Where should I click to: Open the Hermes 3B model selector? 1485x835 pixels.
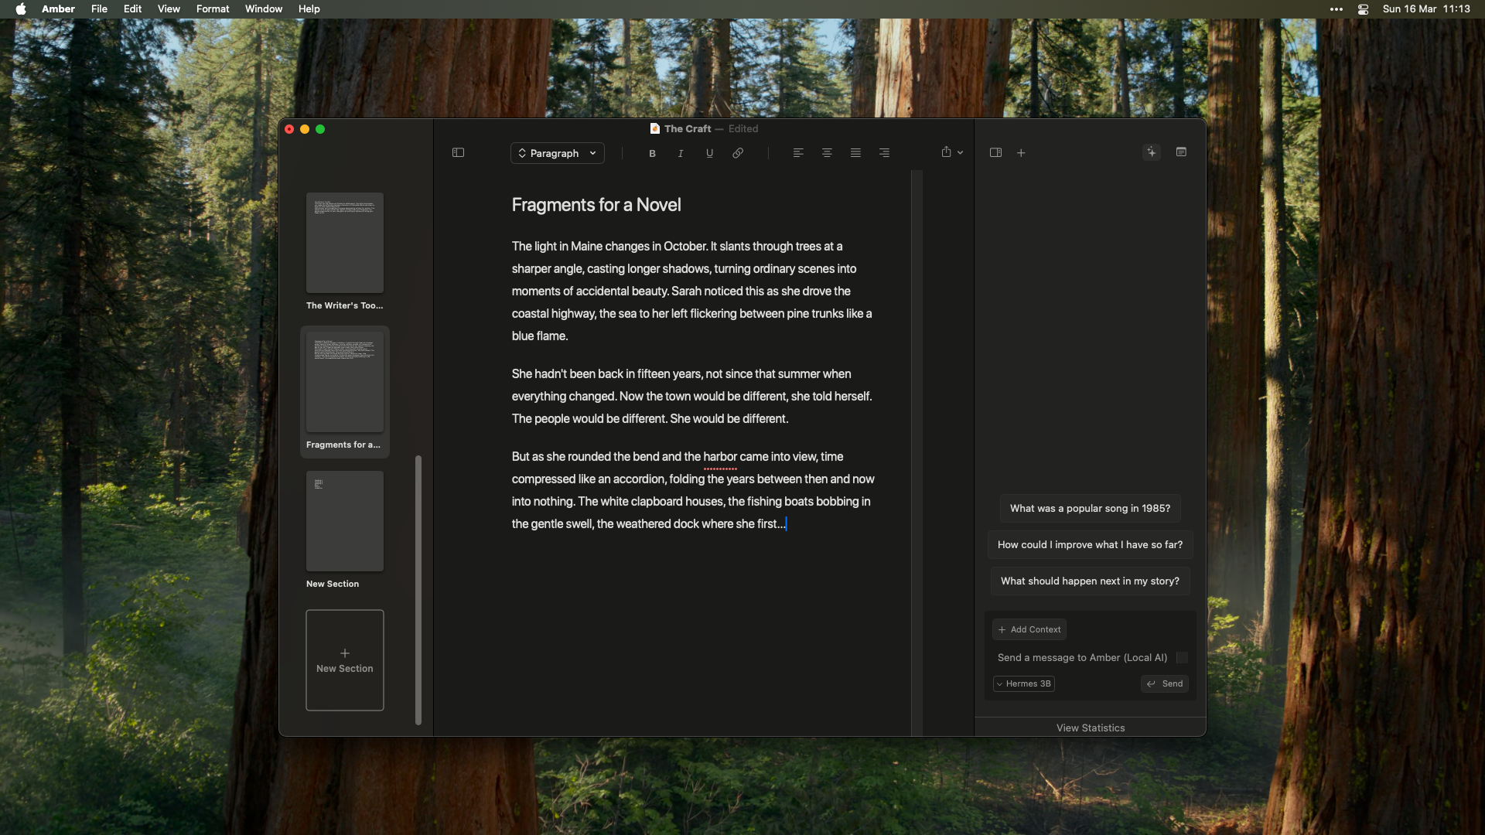(1023, 683)
